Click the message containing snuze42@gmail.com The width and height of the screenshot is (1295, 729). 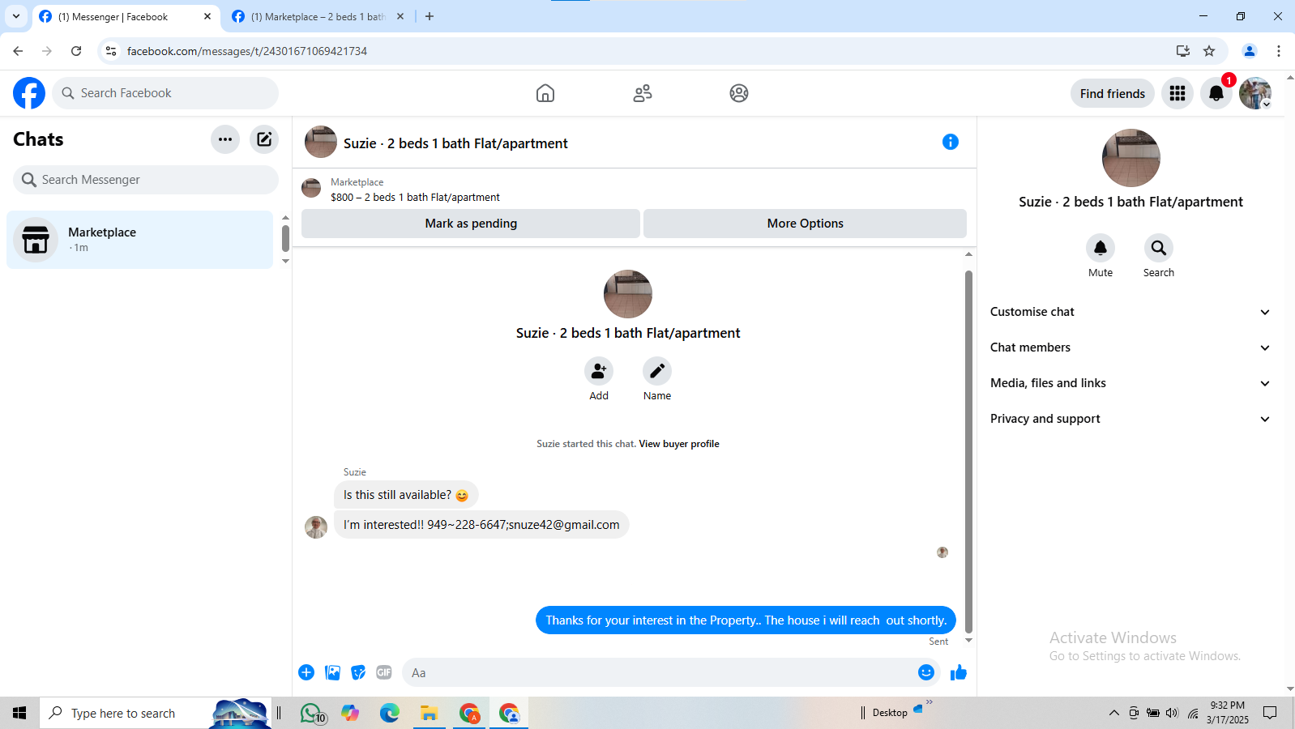(481, 525)
